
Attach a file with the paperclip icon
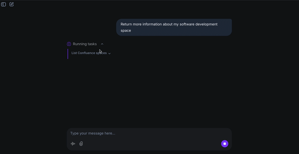tap(81, 144)
